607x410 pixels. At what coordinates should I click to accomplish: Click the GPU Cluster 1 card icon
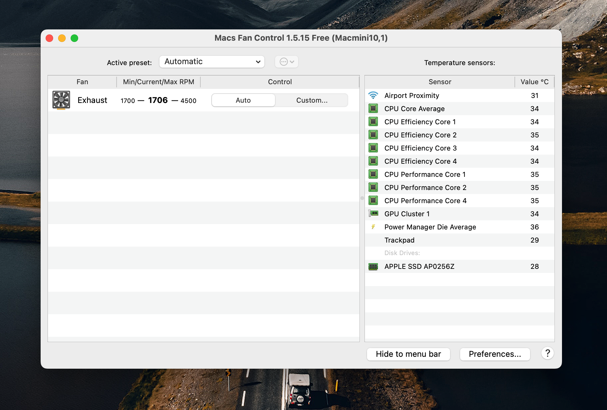click(373, 214)
